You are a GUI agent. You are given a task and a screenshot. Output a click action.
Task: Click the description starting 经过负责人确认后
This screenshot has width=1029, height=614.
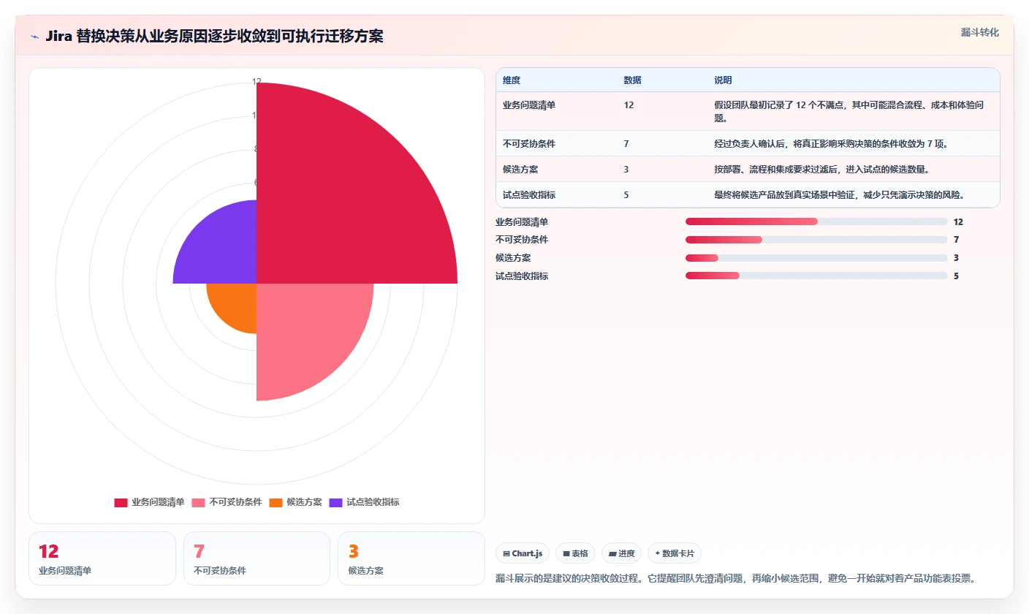(x=831, y=144)
